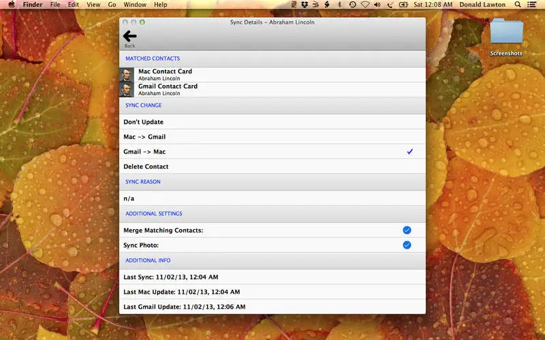The height and width of the screenshot is (340, 545).
Task: Click the first menu bar status icon left of Dropbox
Action: coord(294,5)
